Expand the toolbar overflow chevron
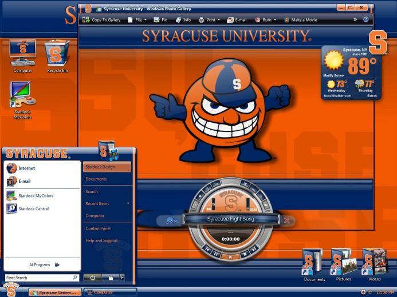This screenshot has width=397, height=297. pyautogui.click(x=355, y=19)
